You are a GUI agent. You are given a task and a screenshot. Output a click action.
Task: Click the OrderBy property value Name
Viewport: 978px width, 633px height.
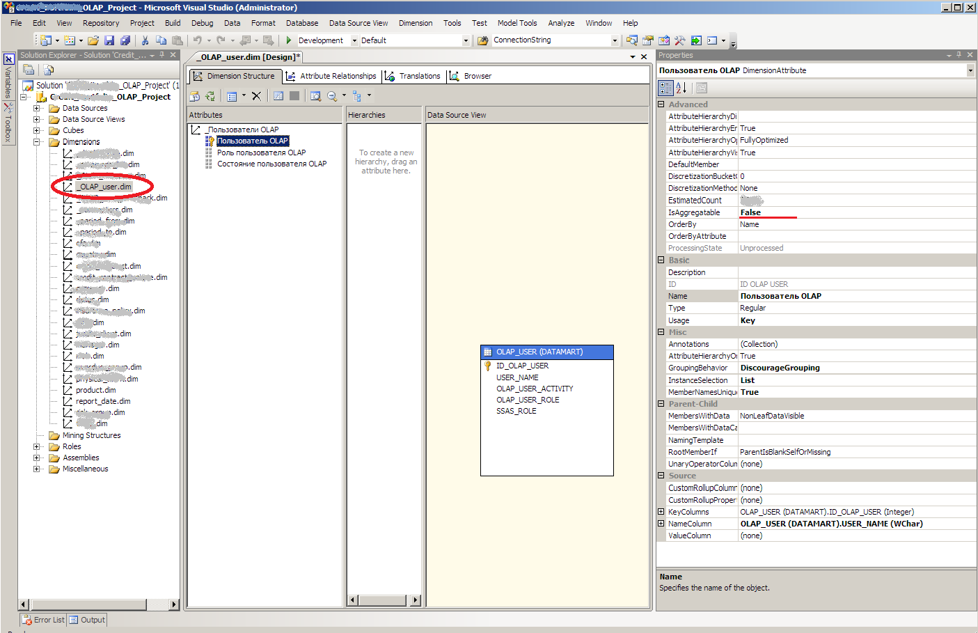pos(856,224)
